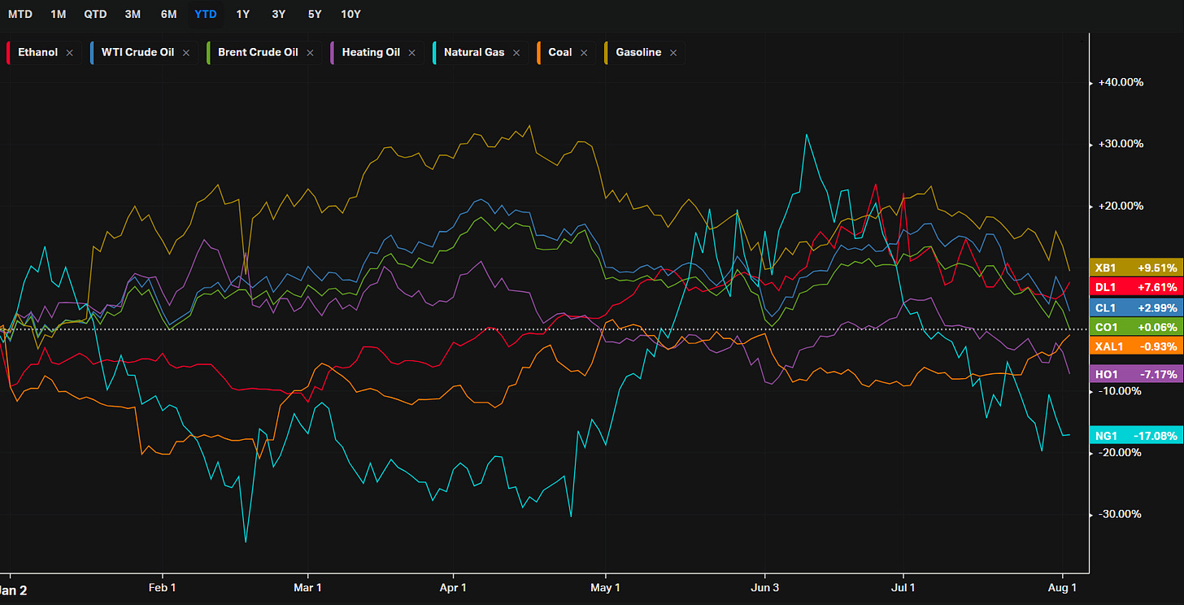1184x605 pixels.
Task: Click the Jan 2 start date label
Action: coord(13,590)
